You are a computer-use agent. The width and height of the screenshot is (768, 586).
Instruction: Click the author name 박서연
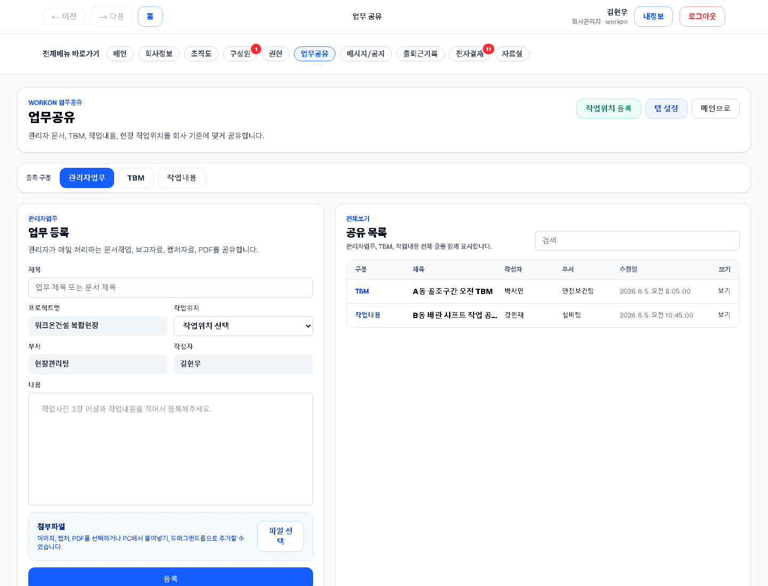click(514, 291)
